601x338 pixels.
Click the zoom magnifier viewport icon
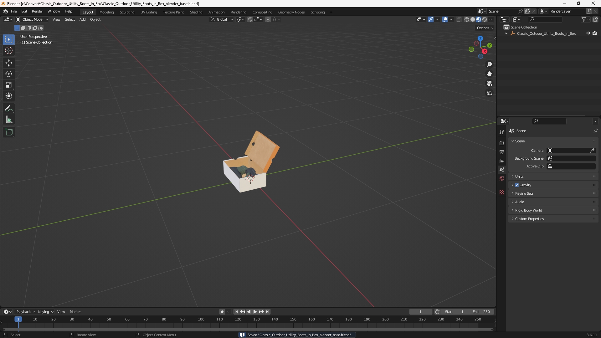click(489, 64)
